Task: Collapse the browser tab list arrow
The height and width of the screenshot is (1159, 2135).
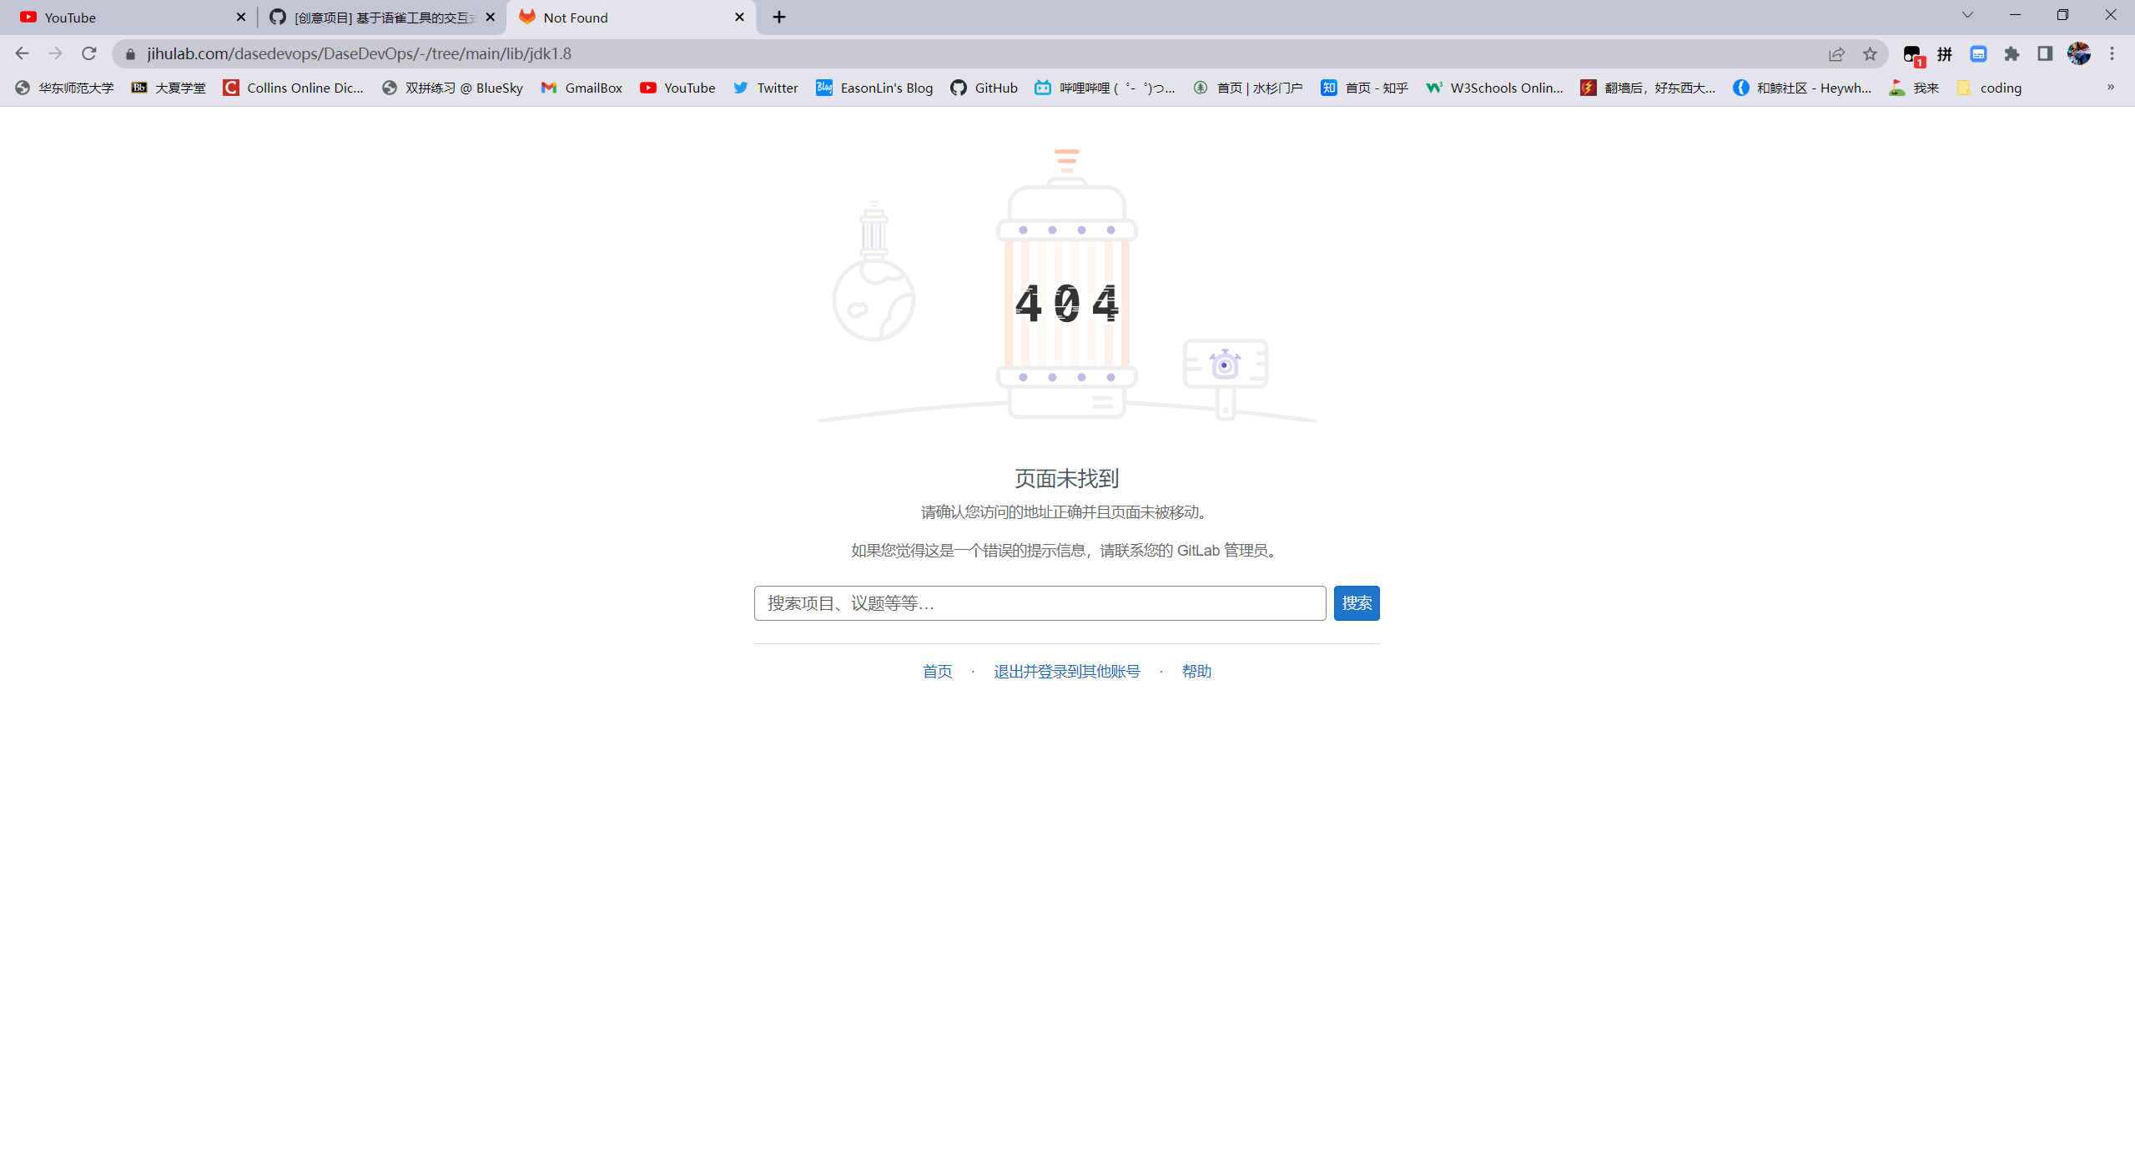Action: point(1966,15)
